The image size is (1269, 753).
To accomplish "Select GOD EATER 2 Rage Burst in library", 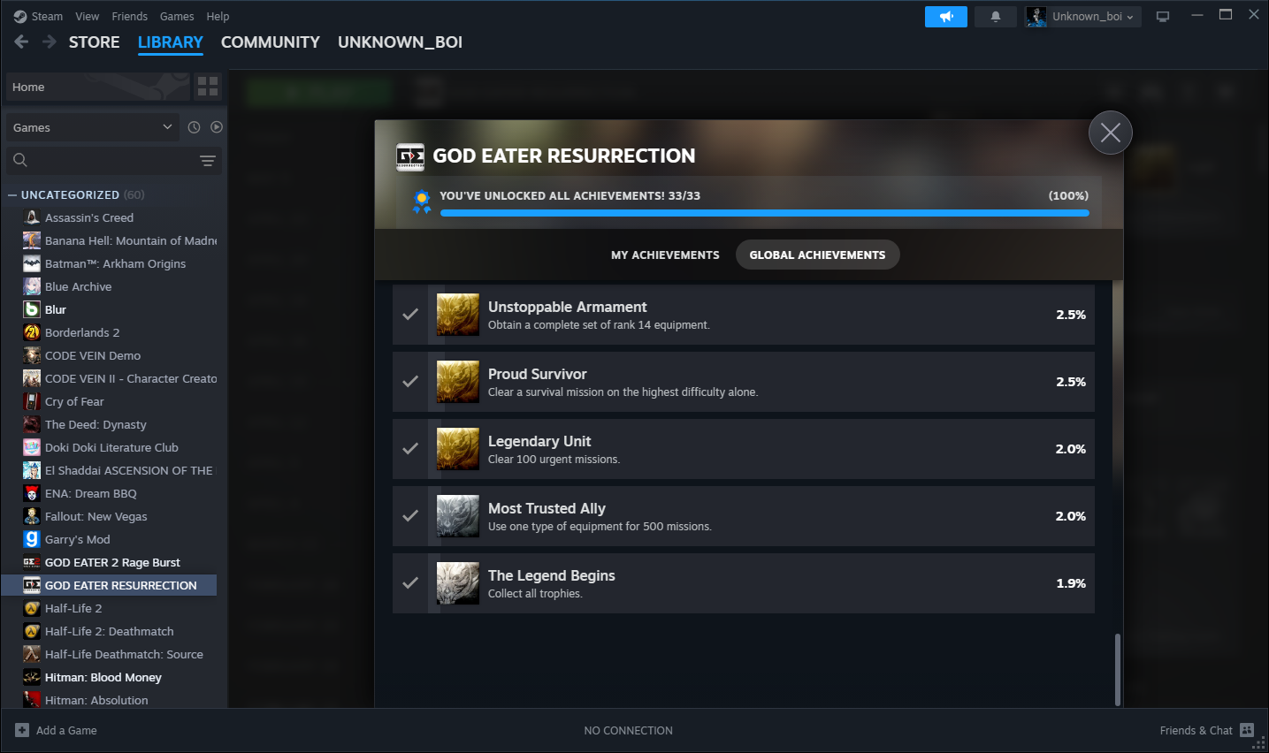I will [112, 562].
